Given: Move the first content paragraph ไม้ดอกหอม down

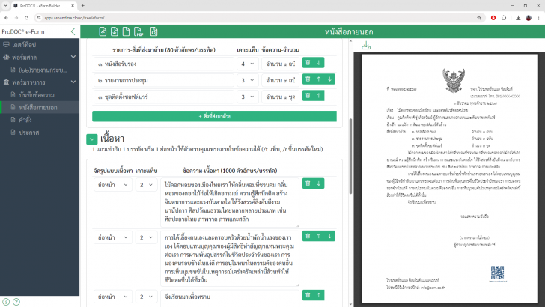Looking at the screenshot, I should 319,183.
